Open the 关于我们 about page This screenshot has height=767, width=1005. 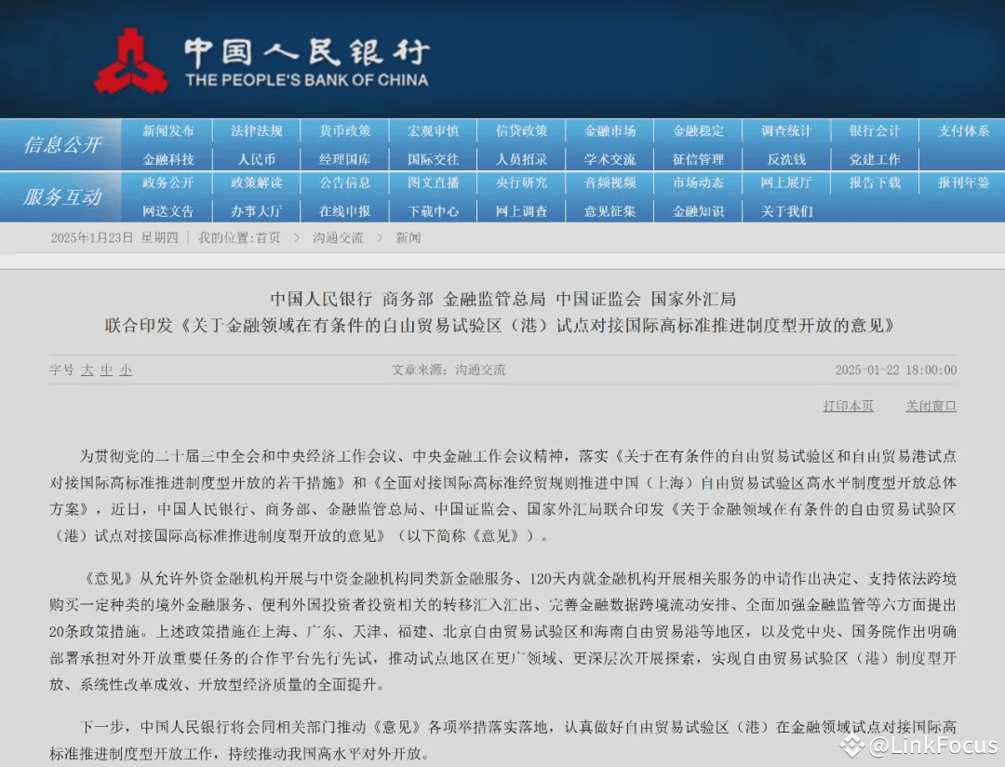pyautogui.click(x=784, y=210)
